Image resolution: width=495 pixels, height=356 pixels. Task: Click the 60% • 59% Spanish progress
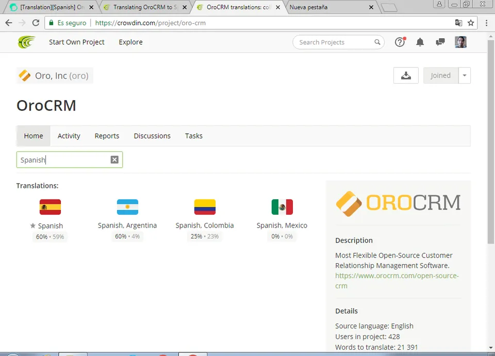coord(50,237)
